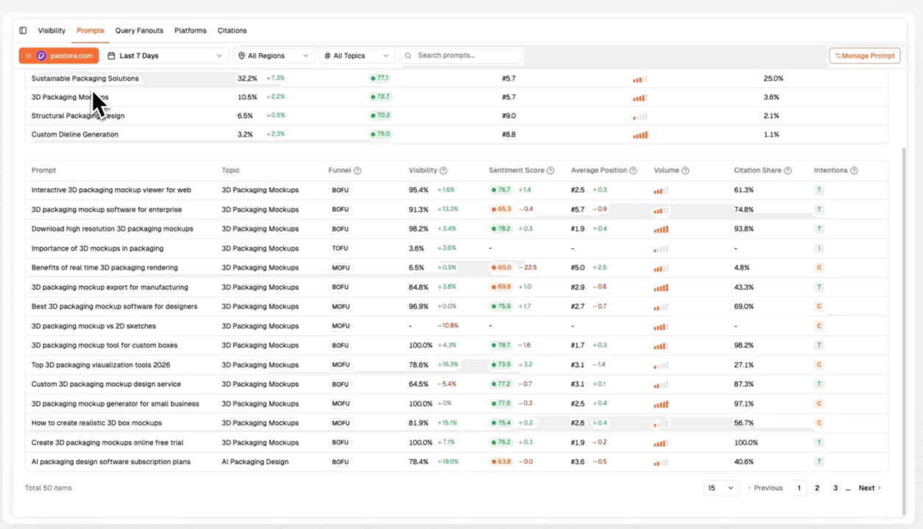Viewport: 923px width, 529px height.
Task: Select the Sustainable Packaging Solutions topic row
Action: [x=457, y=79]
